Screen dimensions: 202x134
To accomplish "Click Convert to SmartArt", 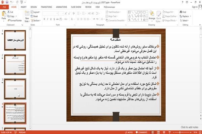I will (115, 20).
